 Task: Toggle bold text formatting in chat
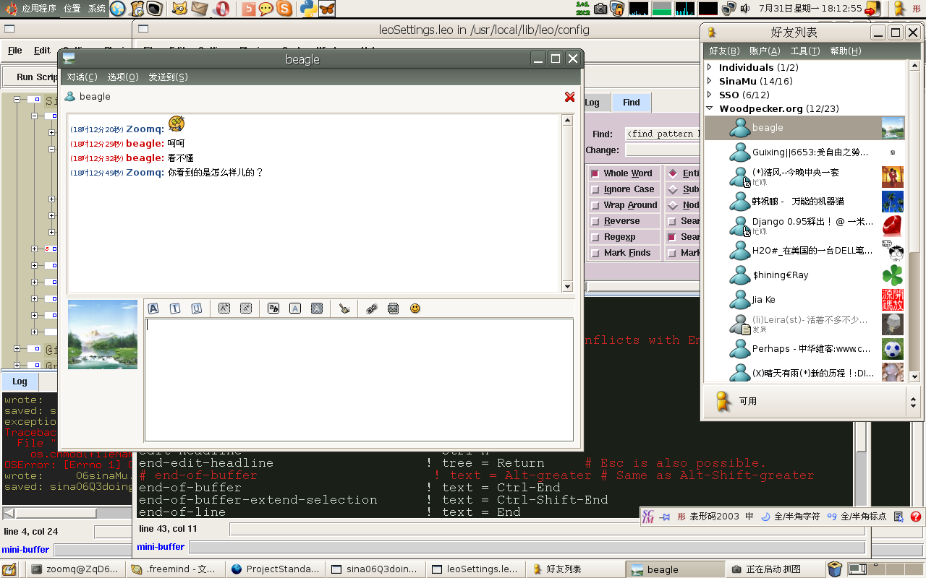point(153,309)
